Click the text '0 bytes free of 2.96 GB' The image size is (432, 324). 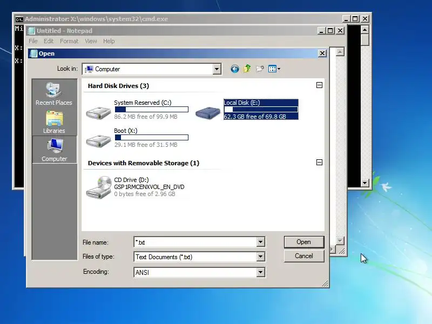[145, 194]
